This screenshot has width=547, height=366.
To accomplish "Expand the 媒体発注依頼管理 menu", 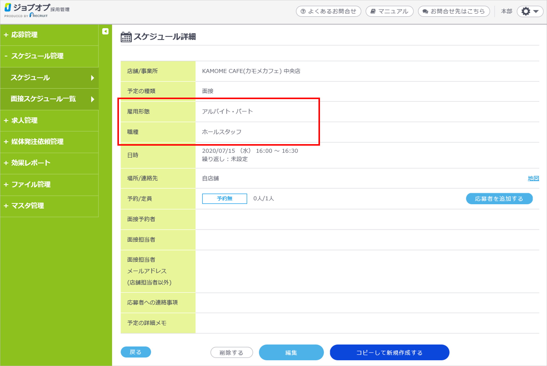I will tap(37, 142).
